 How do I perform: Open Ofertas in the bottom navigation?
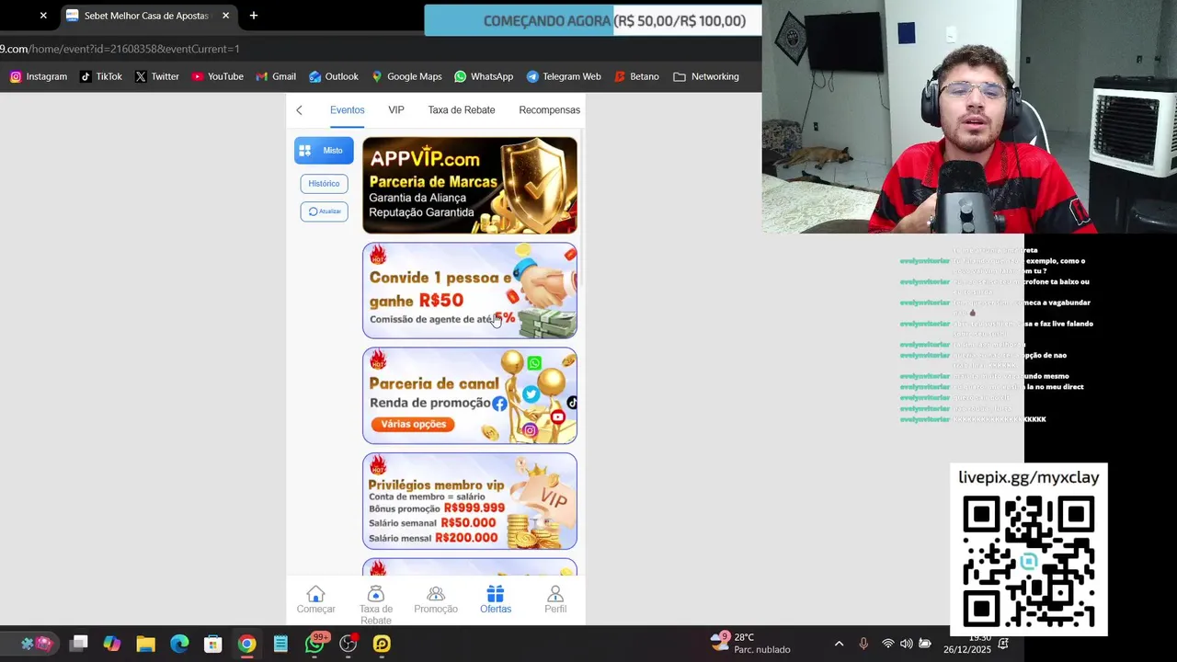pos(496,600)
